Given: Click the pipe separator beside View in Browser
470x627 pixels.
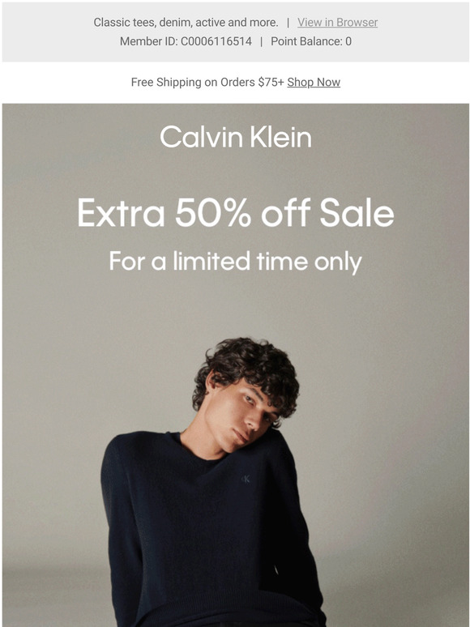Looking at the screenshot, I should tap(288, 23).
